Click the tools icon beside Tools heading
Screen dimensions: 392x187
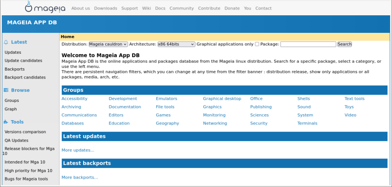(6, 122)
